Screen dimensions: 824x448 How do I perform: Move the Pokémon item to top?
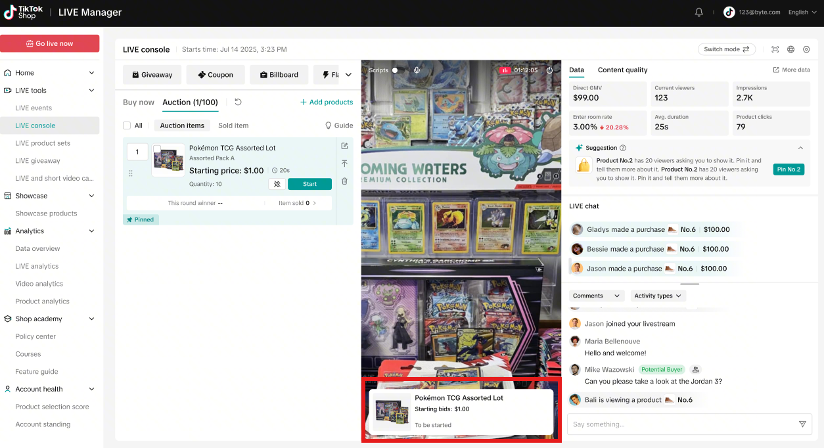[x=344, y=164]
